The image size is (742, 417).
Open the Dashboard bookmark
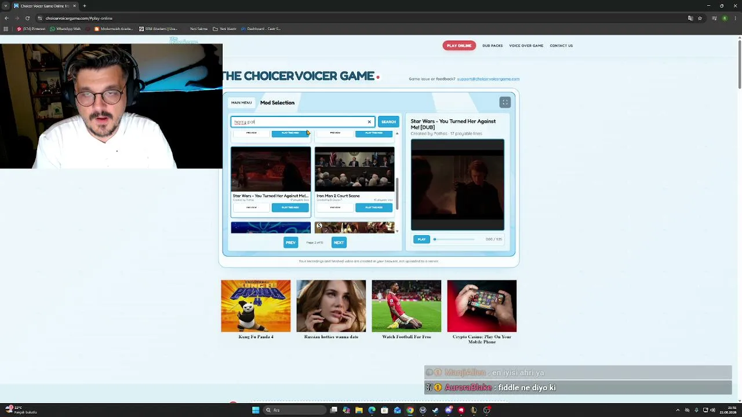[x=261, y=29]
